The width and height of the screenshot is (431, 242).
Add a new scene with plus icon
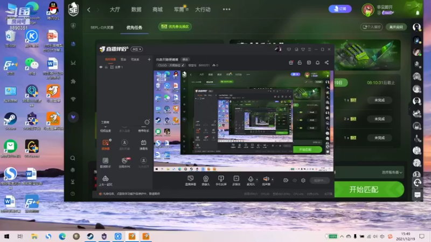149,59
